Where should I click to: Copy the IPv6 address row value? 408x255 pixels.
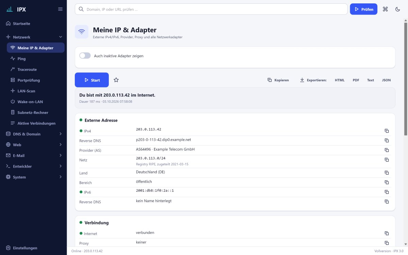point(387,192)
